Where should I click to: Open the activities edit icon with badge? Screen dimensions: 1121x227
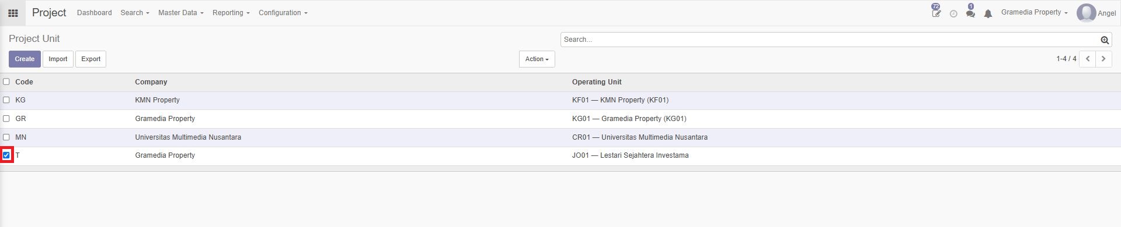pos(937,12)
